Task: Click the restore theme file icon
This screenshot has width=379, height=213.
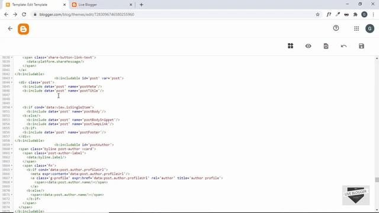Action: pyautogui.click(x=326, y=46)
